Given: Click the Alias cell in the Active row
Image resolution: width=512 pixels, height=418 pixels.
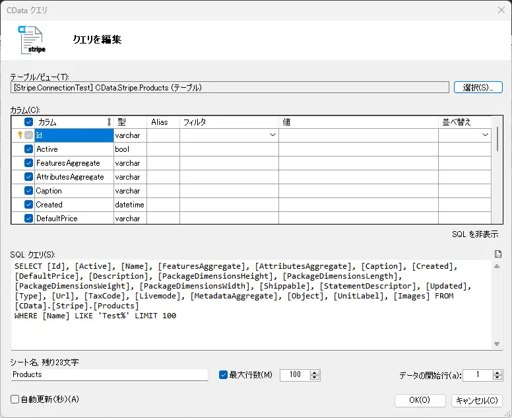Looking at the screenshot, I should point(163,149).
